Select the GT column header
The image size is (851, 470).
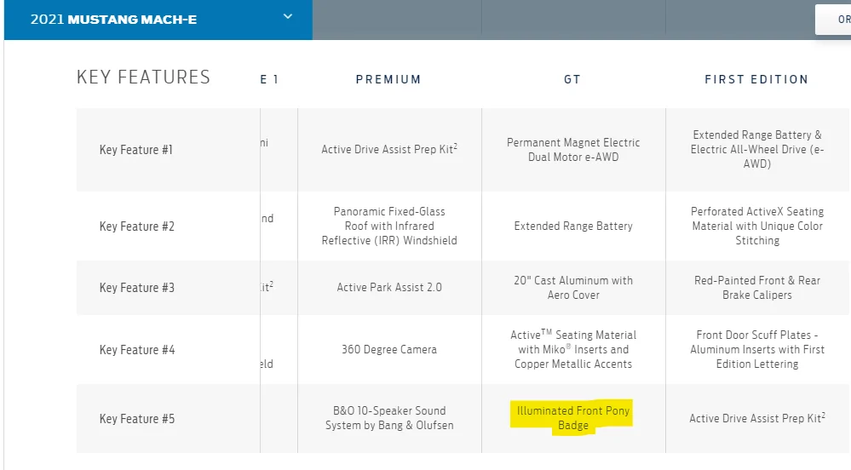[572, 79]
